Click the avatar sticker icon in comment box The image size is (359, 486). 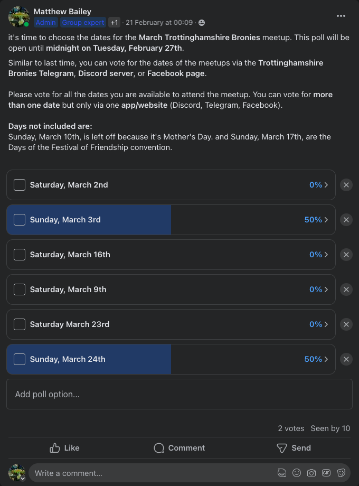(281, 473)
